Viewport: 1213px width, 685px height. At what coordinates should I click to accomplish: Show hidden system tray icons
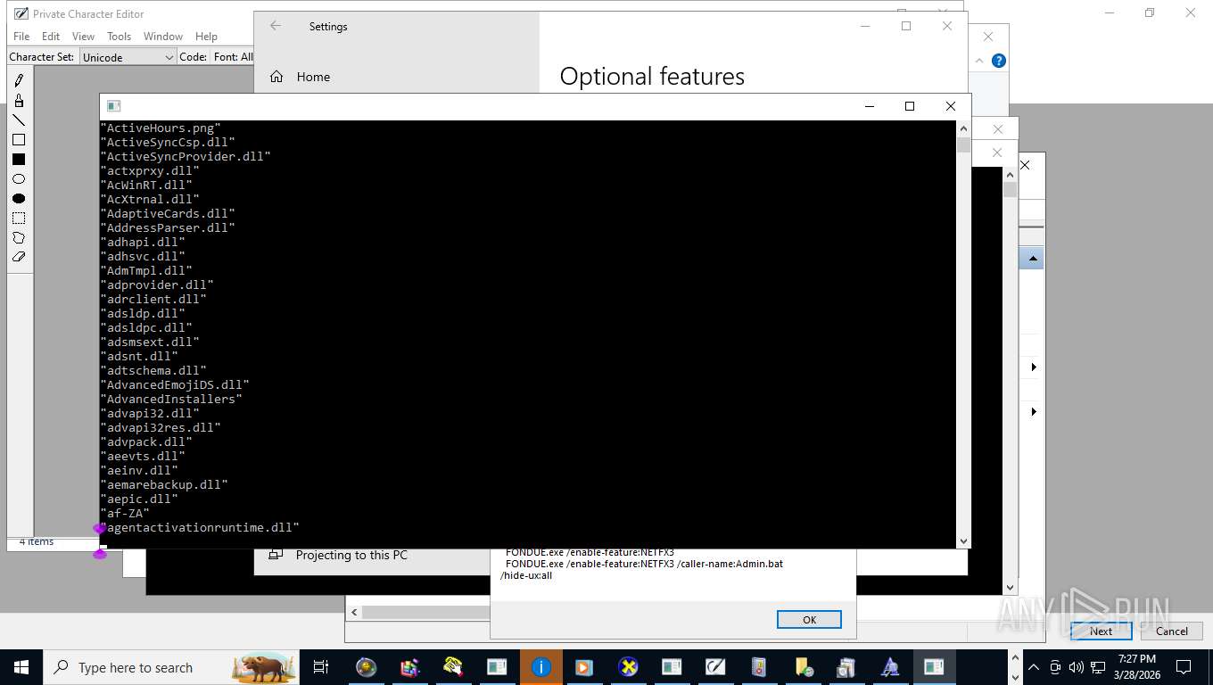coord(1034,667)
